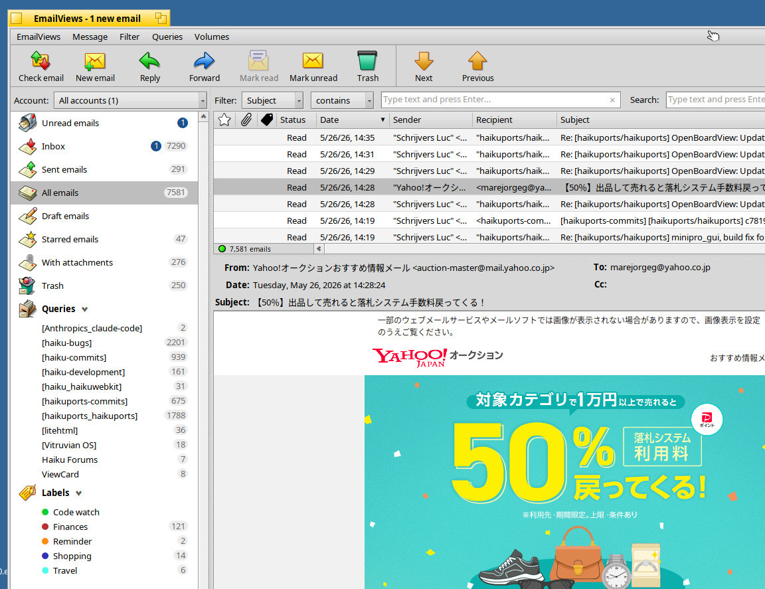Open the Unread emails folder
The image size is (765, 589).
(x=104, y=123)
